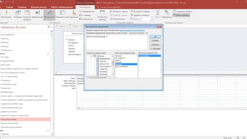Pick the Создание таблицы query type
The height and width of the screenshot is (139, 247).
tap(27, 15)
